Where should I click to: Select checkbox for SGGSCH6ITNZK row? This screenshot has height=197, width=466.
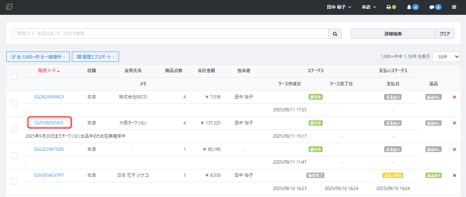pos(14,155)
